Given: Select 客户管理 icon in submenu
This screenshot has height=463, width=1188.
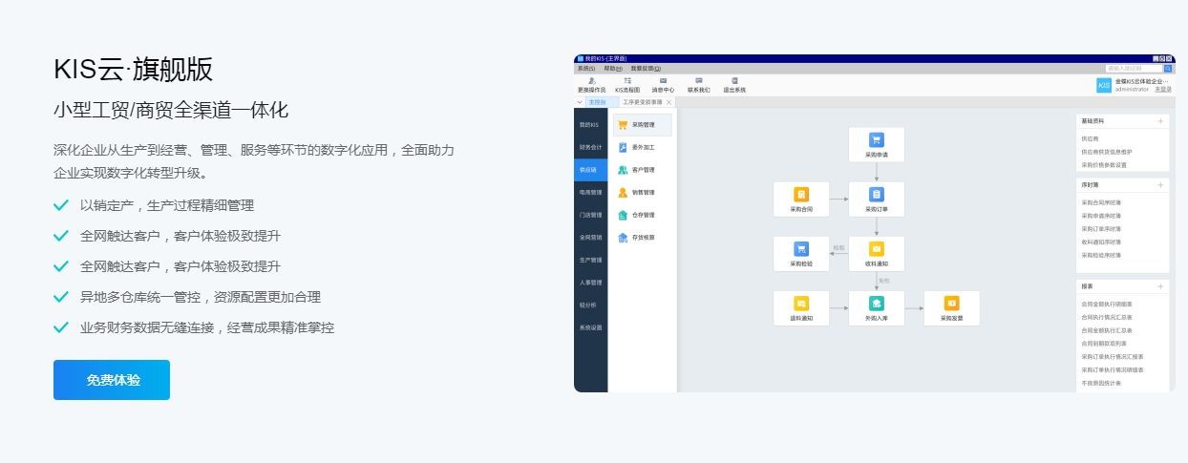Looking at the screenshot, I should click(x=623, y=170).
